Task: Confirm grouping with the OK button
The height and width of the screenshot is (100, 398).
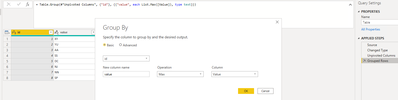Action: click(x=246, y=91)
